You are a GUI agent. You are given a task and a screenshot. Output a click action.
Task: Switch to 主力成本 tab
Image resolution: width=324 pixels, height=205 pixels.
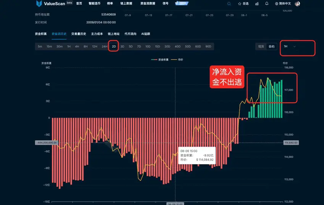pos(97,34)
